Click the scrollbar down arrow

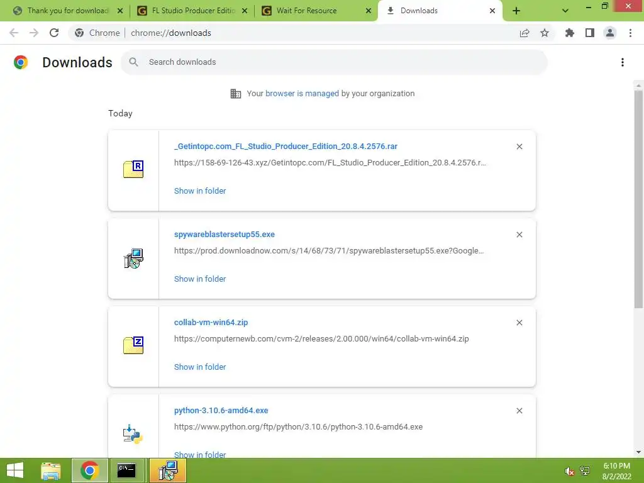coord(638,452)
